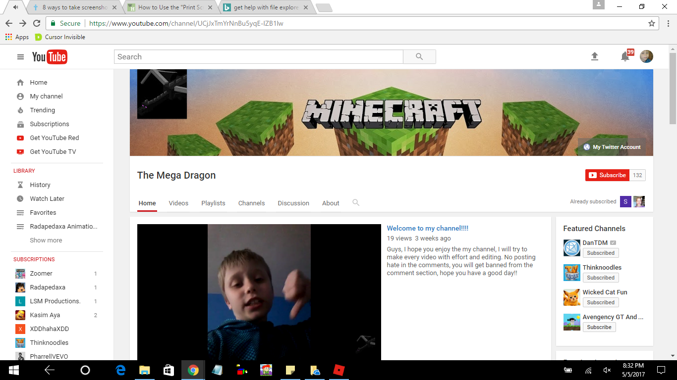Open the channel Videos tab
677x380 pixels.
[178, 203]
